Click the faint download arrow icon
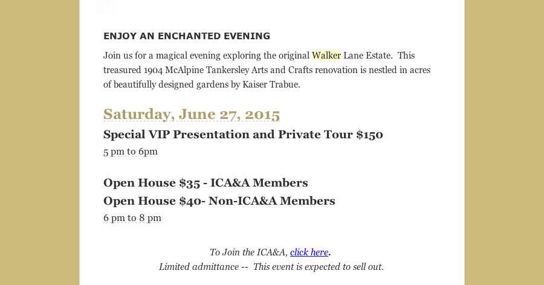 pyautogui.click(x=105, y=7)
